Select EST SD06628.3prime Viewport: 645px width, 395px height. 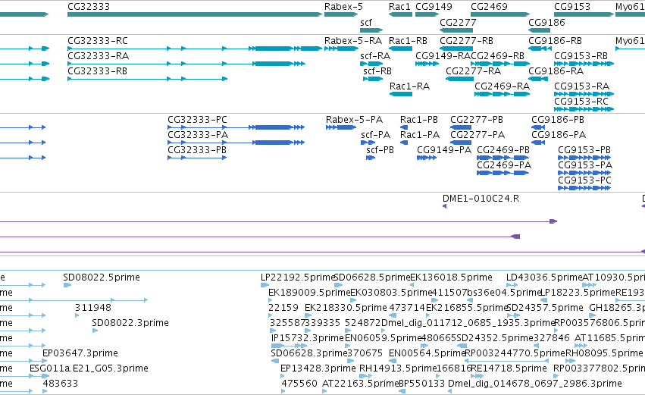(x=308, y=353)
